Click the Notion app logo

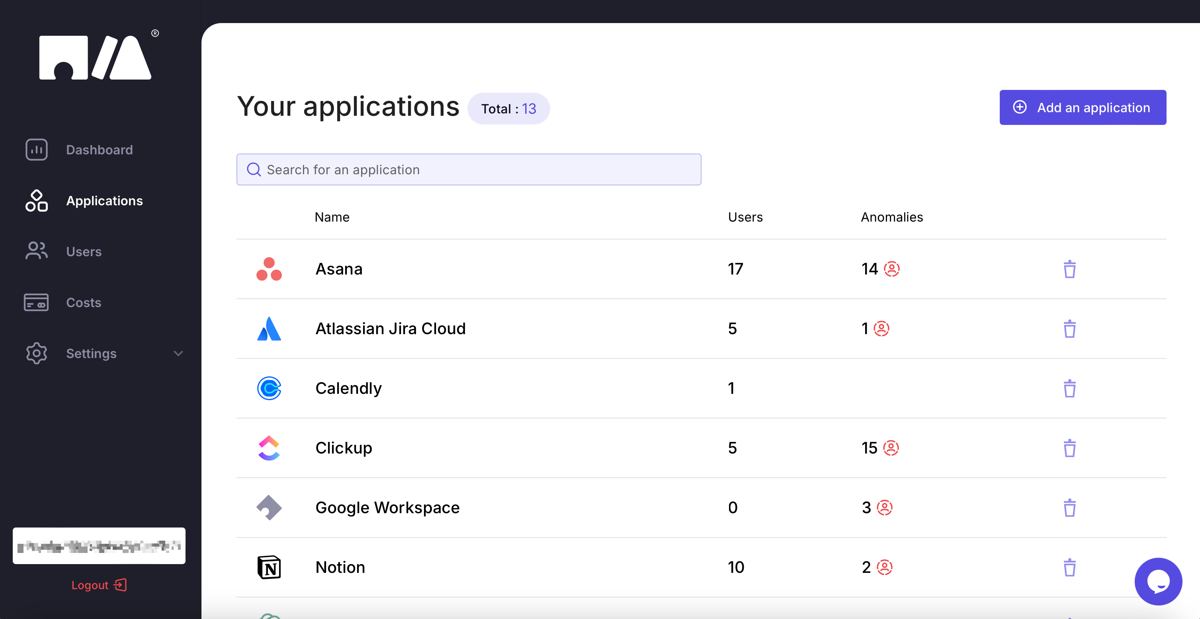point(269,567)
